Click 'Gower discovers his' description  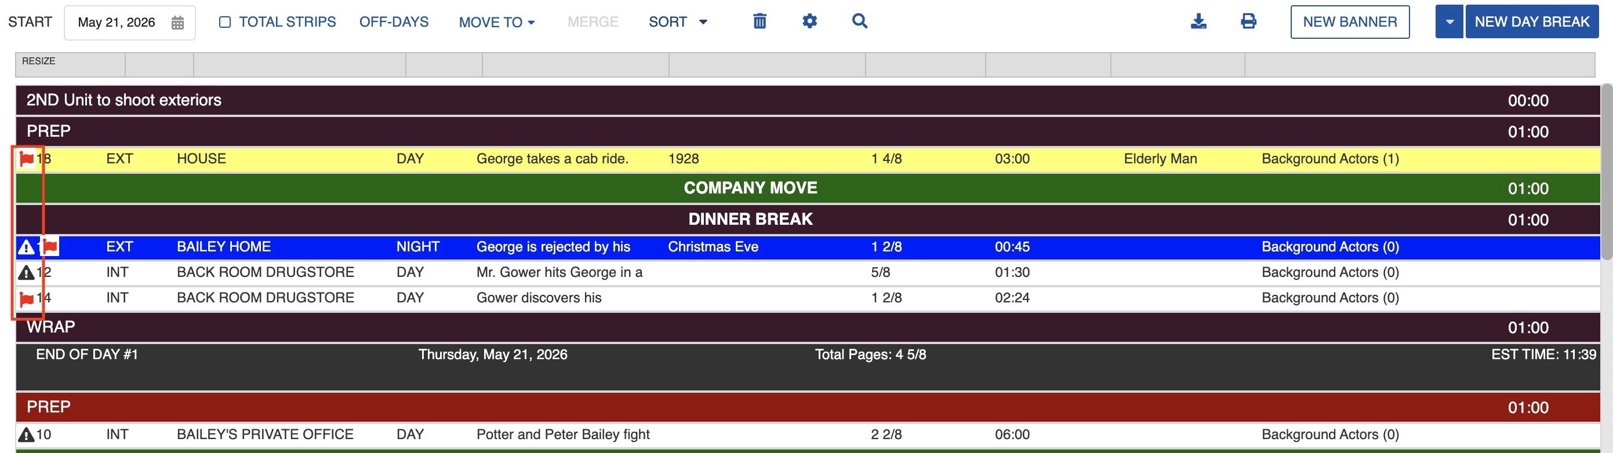(539, 298)
